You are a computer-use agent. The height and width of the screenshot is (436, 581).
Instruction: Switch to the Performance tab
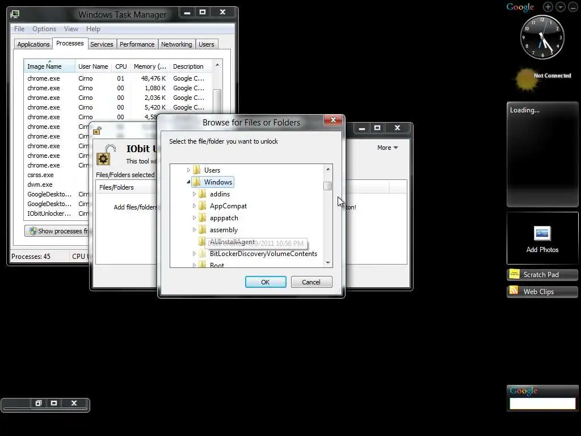[137, 44]
